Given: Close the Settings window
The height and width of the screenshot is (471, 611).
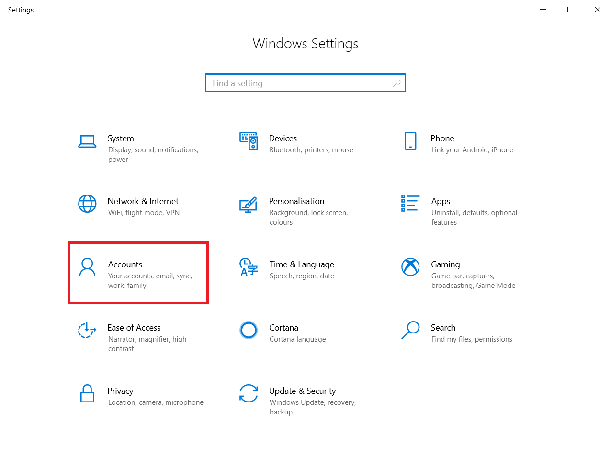Looking at the screenshot, I should [x=598, y=10].
